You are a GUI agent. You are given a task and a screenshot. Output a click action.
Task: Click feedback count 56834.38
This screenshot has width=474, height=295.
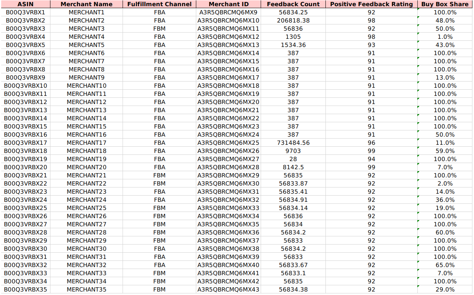tap(293, 290)
